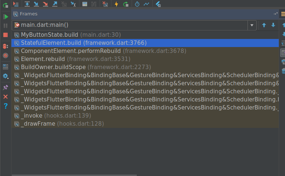Screen dimensions: 285x176
Task: Select the _drawFrame stack frame
Action: 145,124
